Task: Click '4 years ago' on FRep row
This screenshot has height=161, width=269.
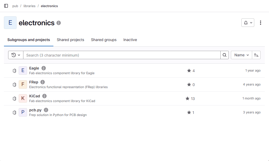Action: click(x=252, y=84)
